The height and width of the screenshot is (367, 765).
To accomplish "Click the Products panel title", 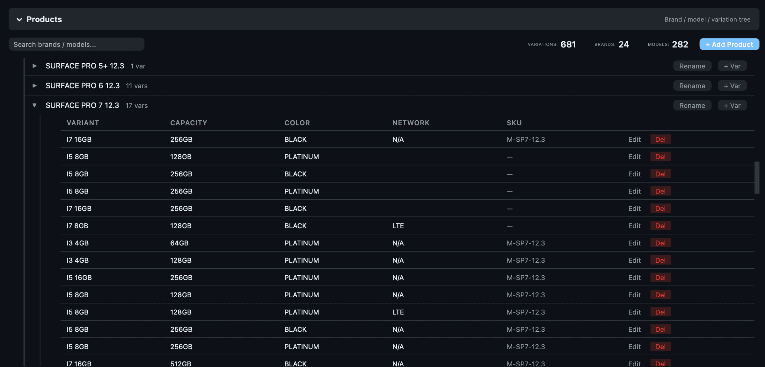I will coord(44,19).
